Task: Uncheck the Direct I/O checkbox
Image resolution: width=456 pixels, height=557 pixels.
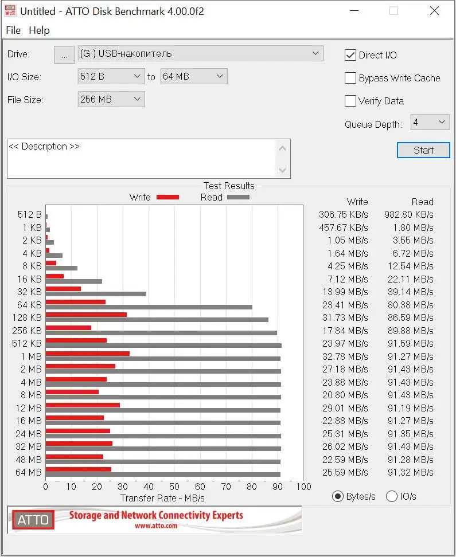Action: (x=350, y=55)
